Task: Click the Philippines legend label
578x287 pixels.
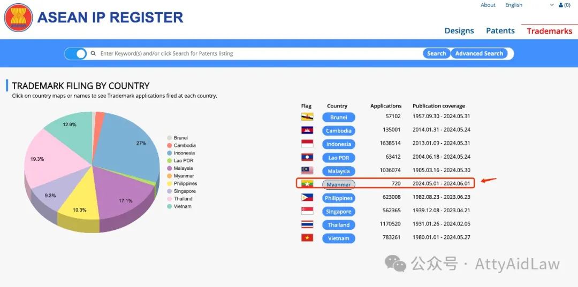Action: pyautogui.click(x=185, y=184)
